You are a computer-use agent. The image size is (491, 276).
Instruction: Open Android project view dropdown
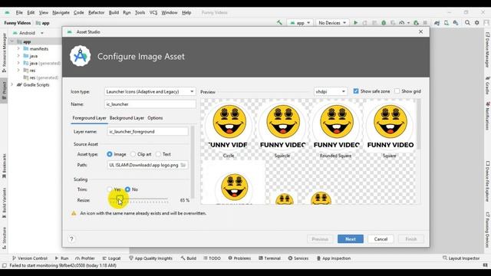(28, 33)
